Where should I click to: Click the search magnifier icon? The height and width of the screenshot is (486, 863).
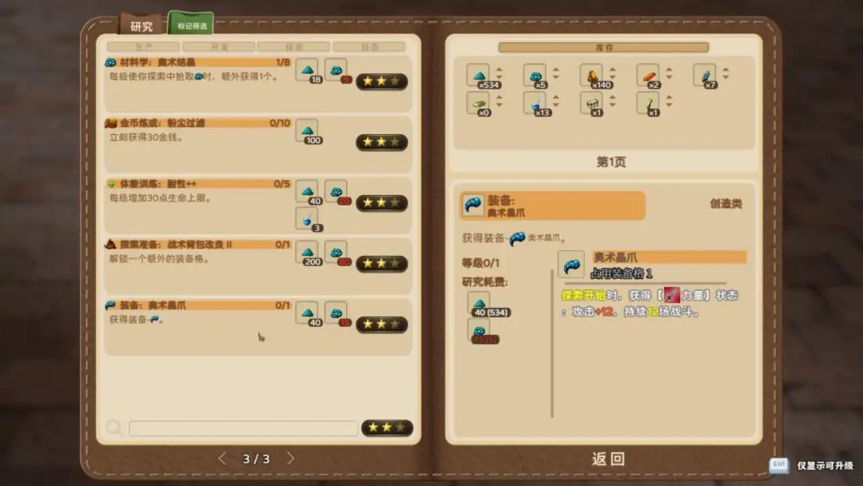114,427
